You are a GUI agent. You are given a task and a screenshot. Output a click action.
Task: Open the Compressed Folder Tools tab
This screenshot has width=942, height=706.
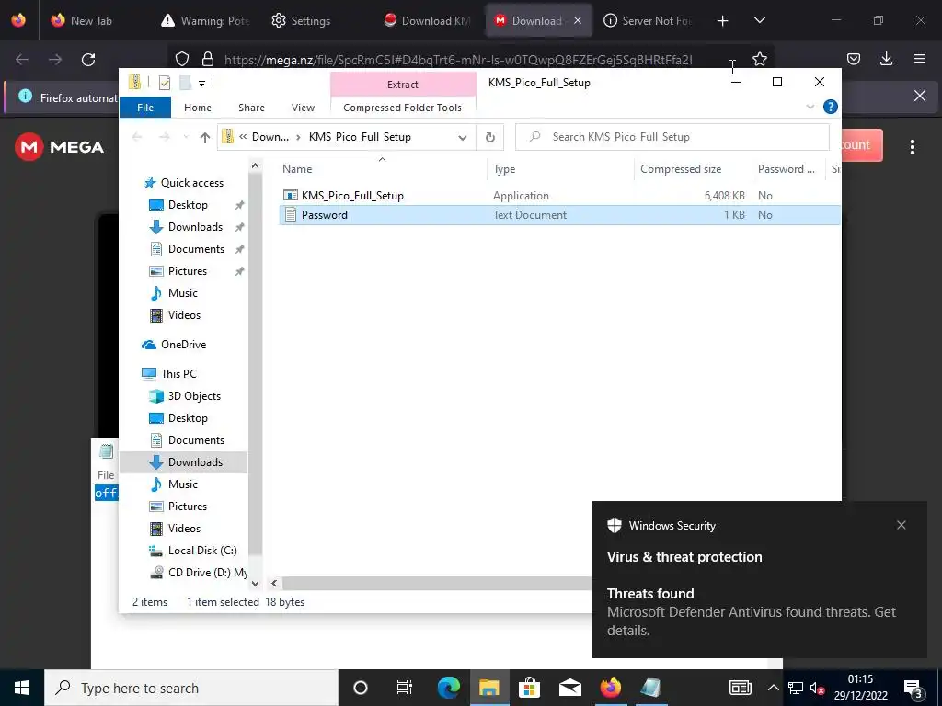click(x=403, y=108)
